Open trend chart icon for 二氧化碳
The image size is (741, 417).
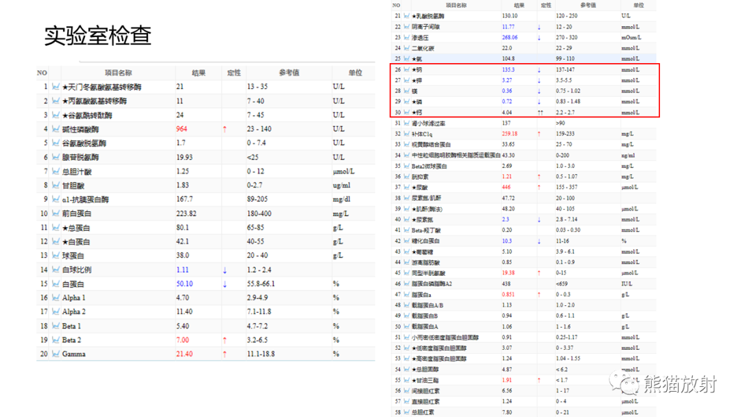pos(406,48)
